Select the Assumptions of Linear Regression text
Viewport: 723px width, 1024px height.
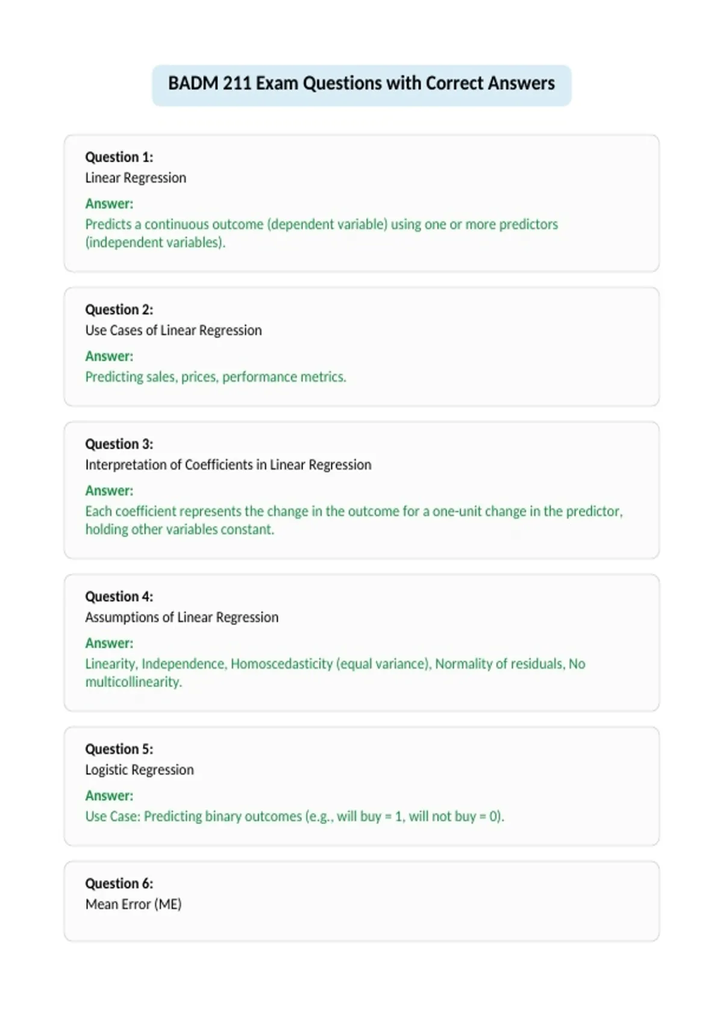pos(182,617)
